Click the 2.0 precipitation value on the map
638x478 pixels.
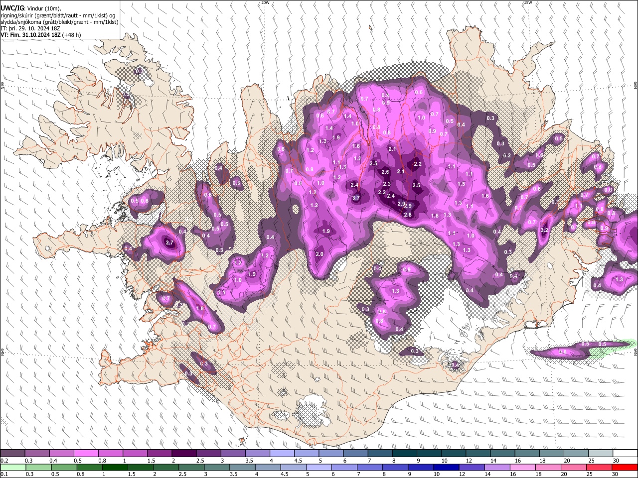click(319, 254)
